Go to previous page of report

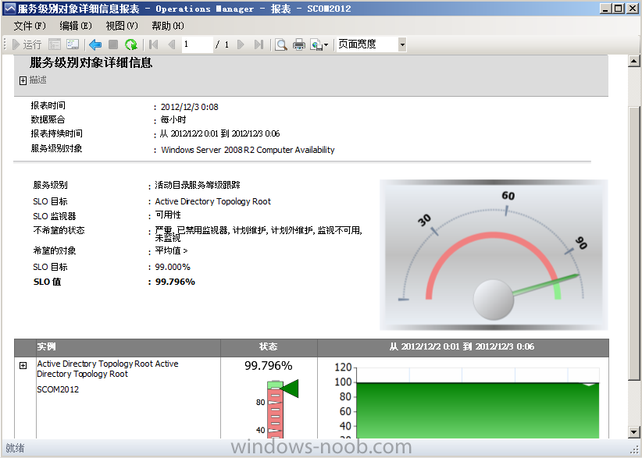pyautogui.click(x=172, y=44)
